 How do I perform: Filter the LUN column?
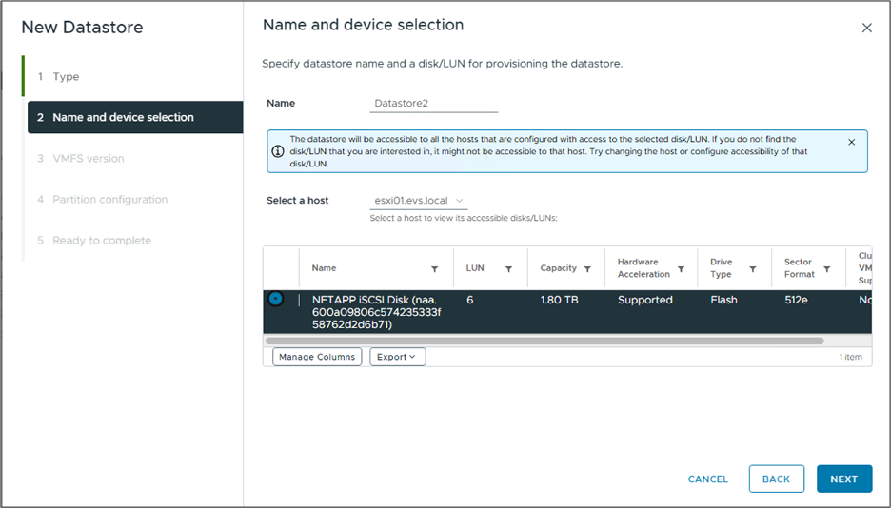509,269
